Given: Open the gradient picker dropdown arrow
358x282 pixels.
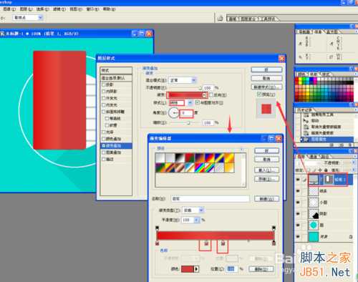Looking at the screenshot, I should tap(204, 95).
